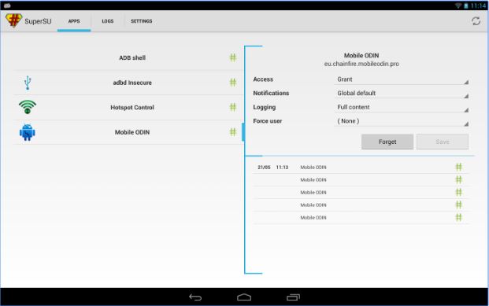Click the wifi status icon in status bar
Viewport: 489px width, 306px height.
[458, 6]
